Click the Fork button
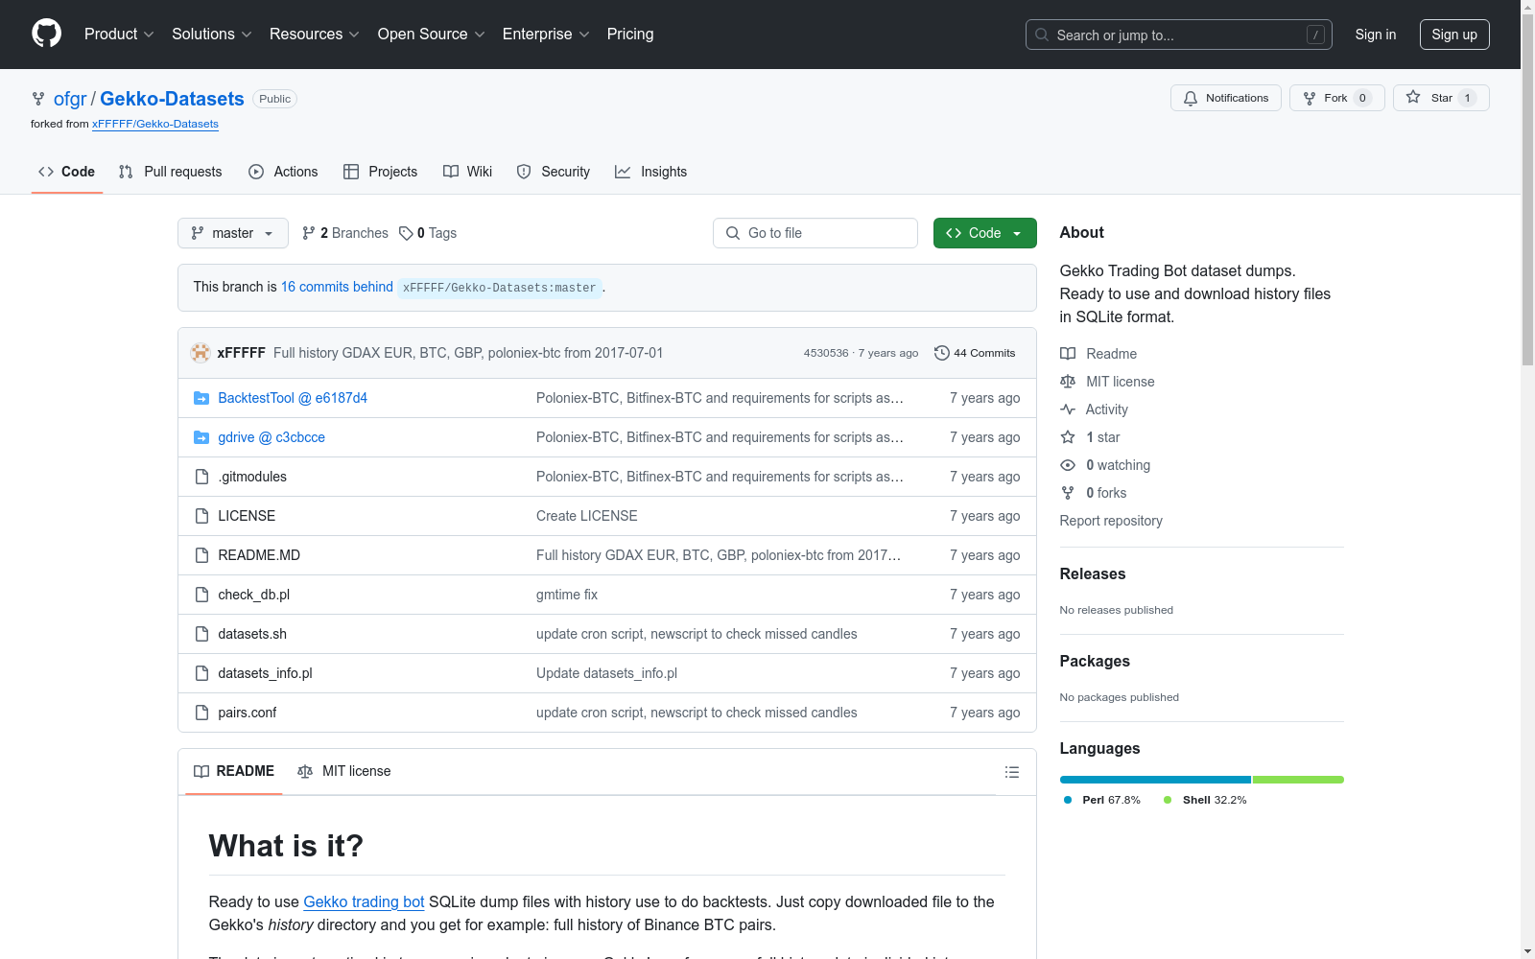 [x=1337, y=98]
